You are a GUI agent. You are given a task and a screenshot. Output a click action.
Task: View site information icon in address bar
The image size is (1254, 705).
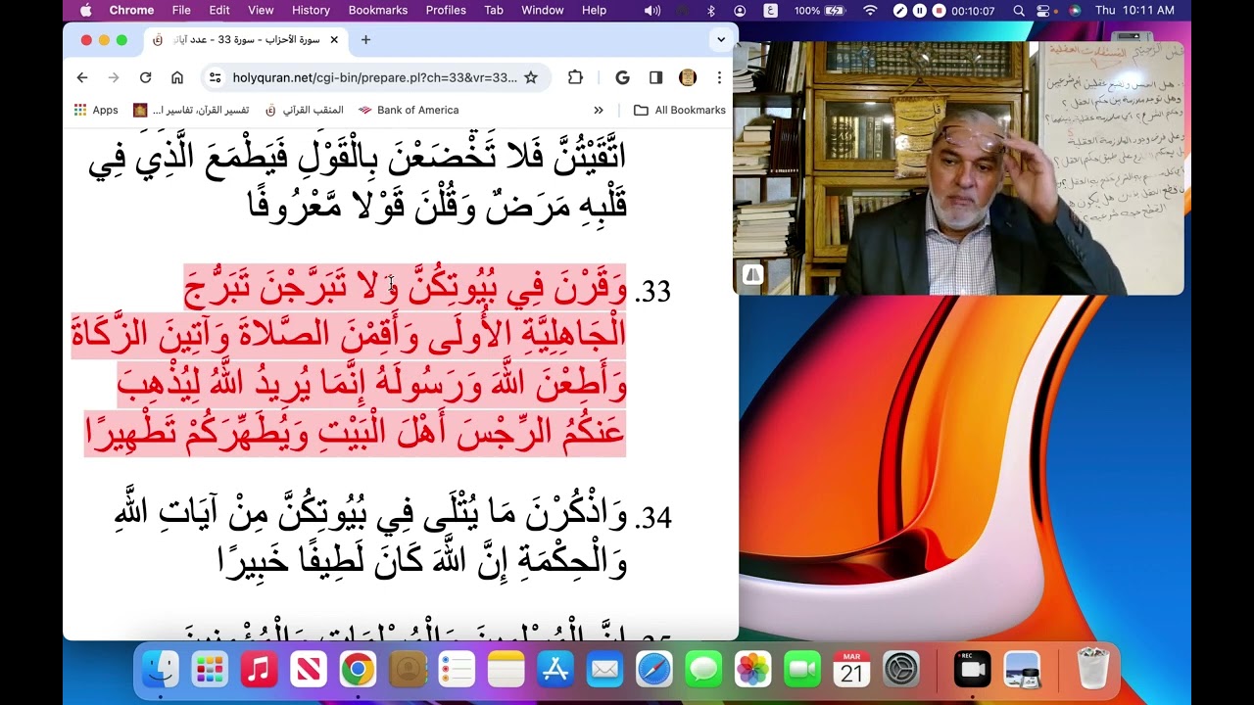[x=215, y=77]
